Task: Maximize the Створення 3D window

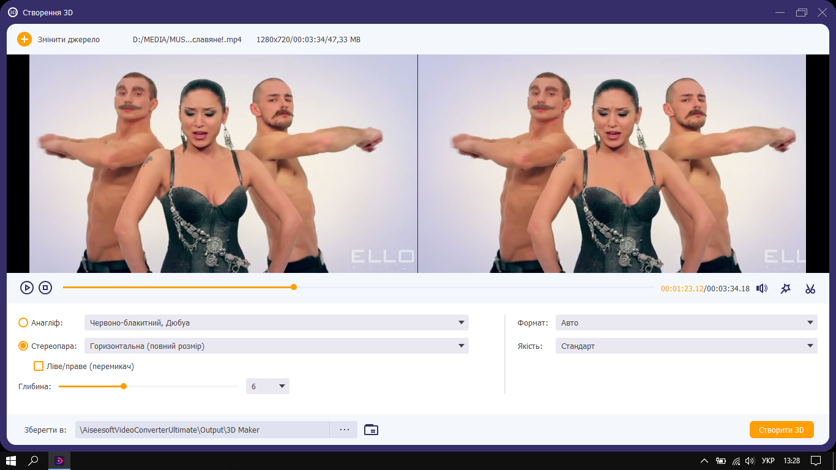Action: pyautogui.click(x=802, y=12)
